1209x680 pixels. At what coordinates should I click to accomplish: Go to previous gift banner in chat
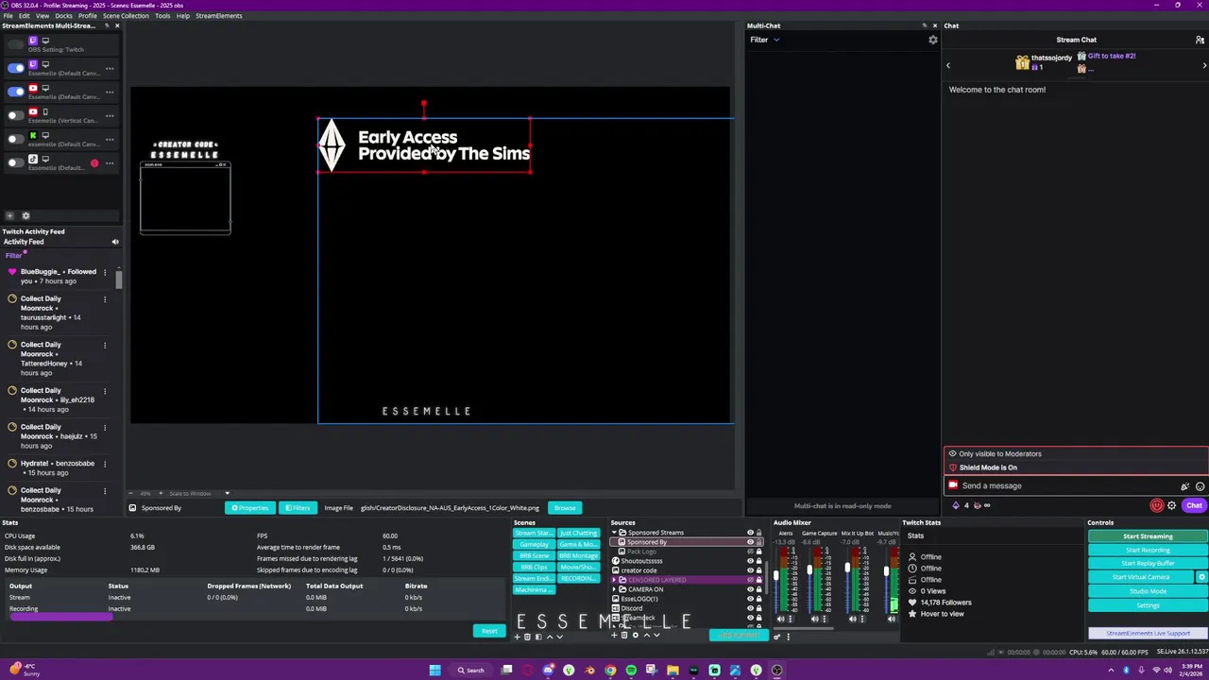tap(948, 65)
